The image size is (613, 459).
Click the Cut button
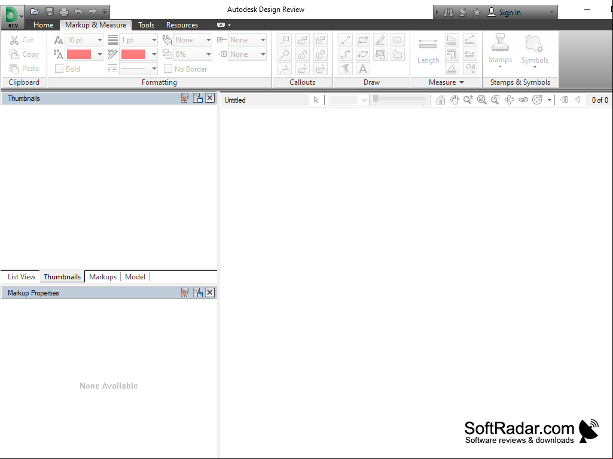click(22, 40)
